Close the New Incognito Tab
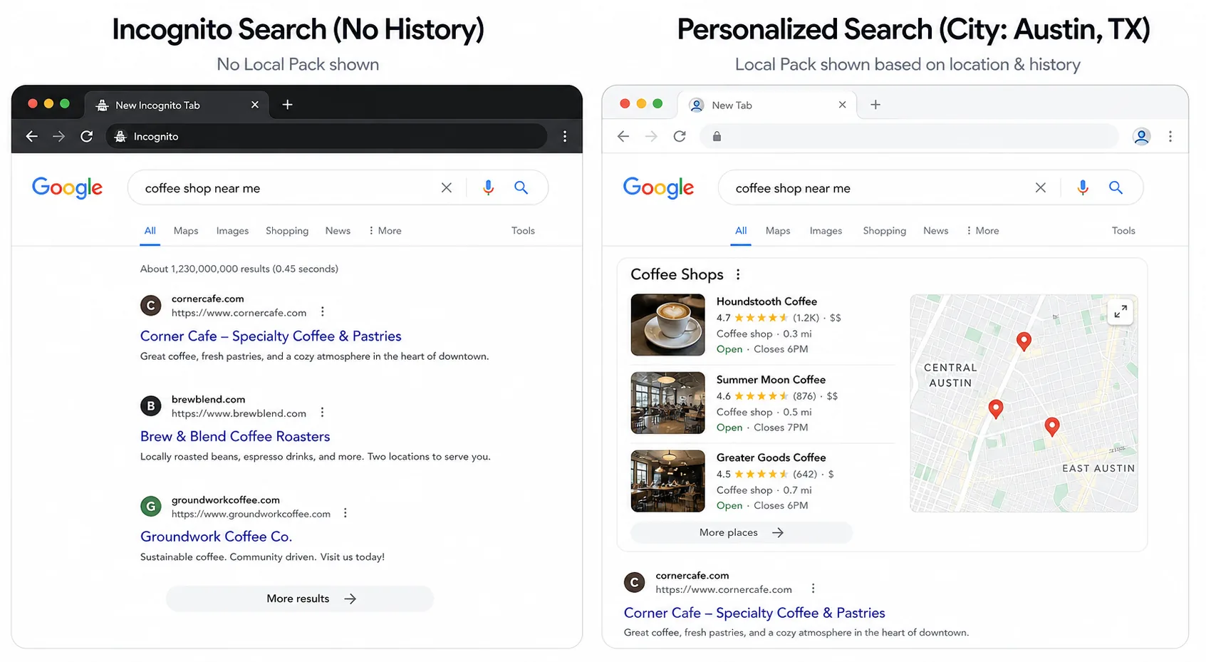 pyautogui.click(x=255, y=105)
